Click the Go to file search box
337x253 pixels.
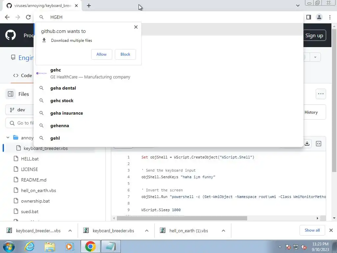(20, 123)
